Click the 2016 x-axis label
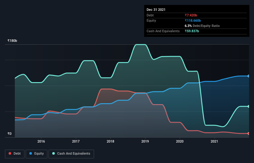Viewport: 254px width, 163px height. pos(41,141)
